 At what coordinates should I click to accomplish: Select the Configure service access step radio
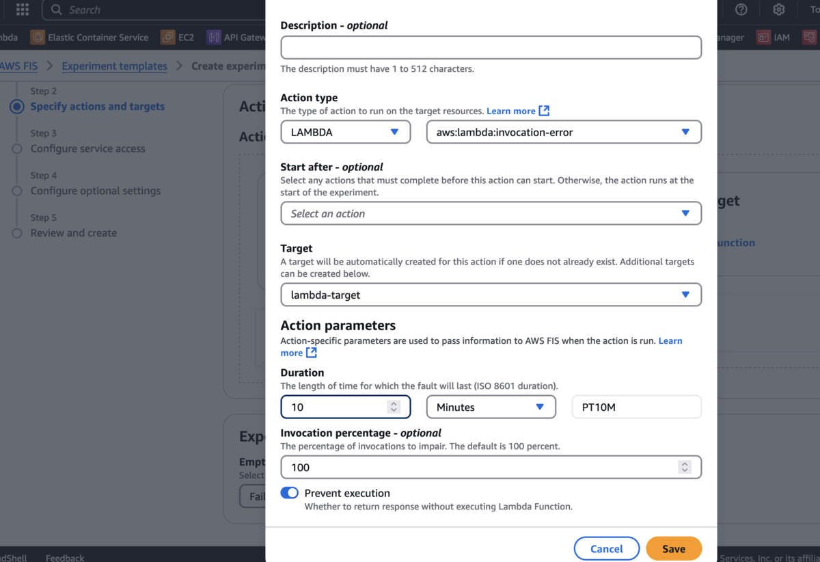tap(17, 149)
